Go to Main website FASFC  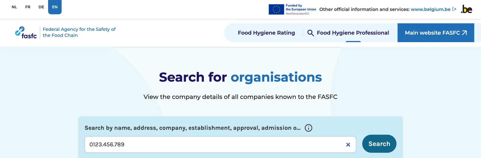(x=436, y=33)
